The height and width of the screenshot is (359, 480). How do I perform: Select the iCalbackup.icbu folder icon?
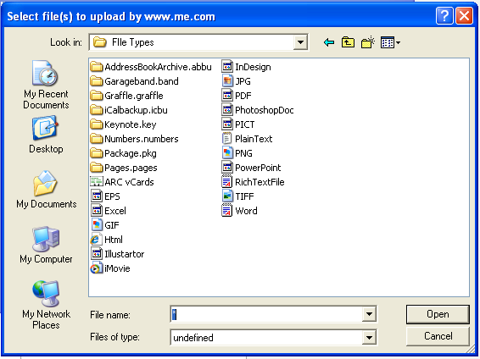pyautogui.click(x=97, y=110)
